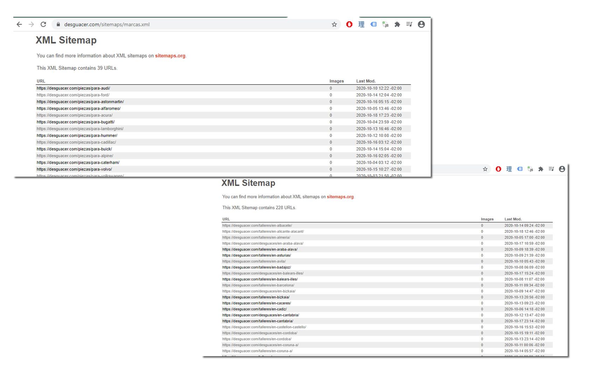This screenshot has width=595, height=387.
Task: Open the piezas/para-caterham/ link
Action: (x=78, y=163)
